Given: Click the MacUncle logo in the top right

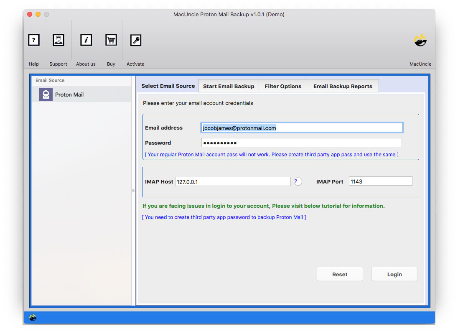Looking at the screenshot, I should coord(420,40).
